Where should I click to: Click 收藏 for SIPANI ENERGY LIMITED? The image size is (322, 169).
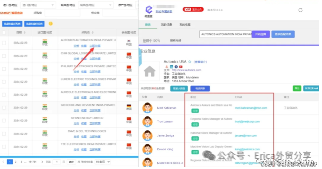[x=84, y=123]
